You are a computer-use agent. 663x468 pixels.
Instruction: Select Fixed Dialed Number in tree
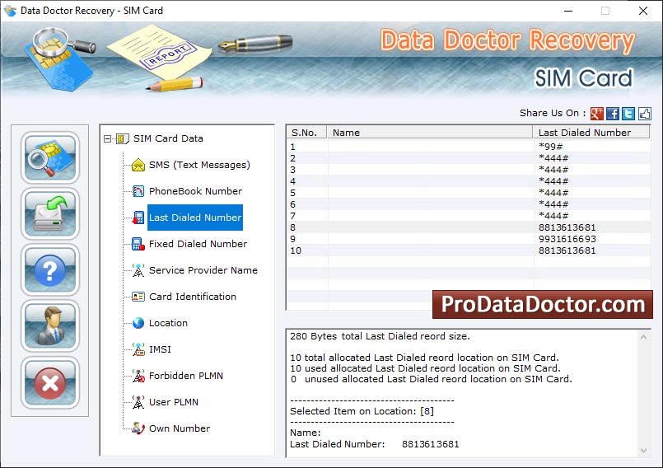[198, 244]
